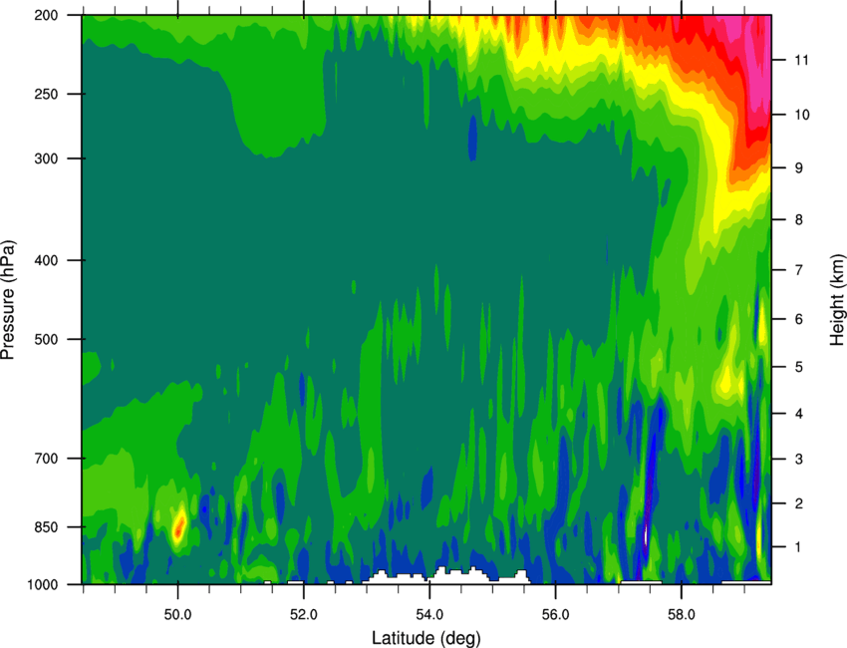Image resolution: width=847 pixels, height=648 pixels.
Task: Click the 2 km height tick label
Action: [x=798, y=503]
